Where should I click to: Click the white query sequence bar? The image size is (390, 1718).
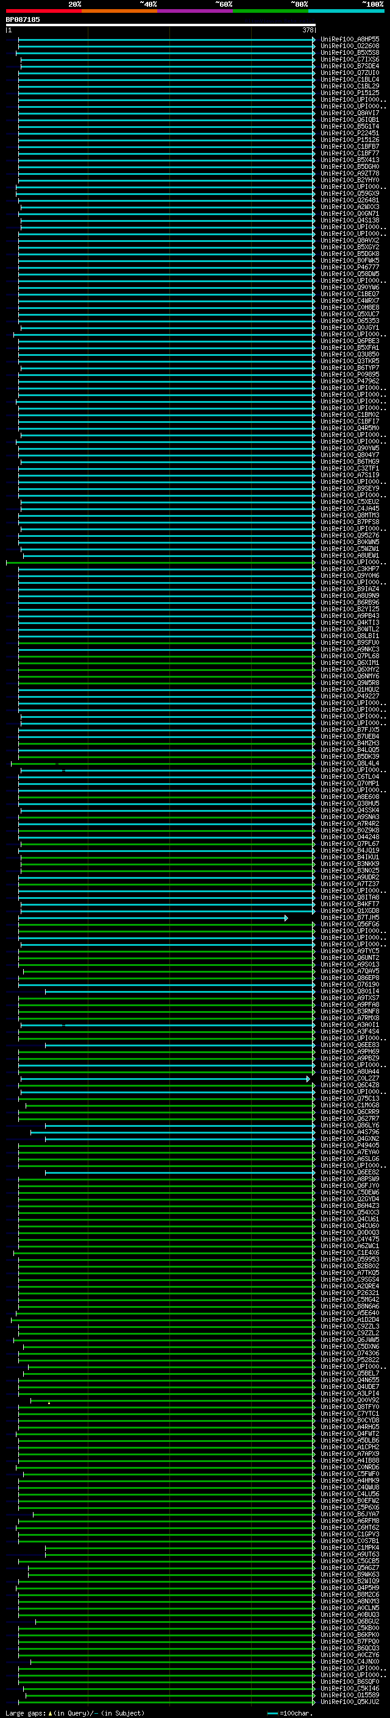[160, 26]
